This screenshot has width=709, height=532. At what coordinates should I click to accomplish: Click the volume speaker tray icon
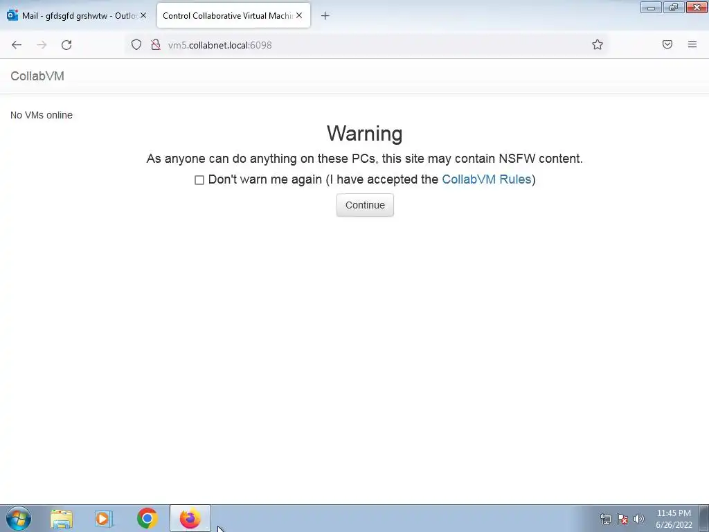[x=639, y=519]
